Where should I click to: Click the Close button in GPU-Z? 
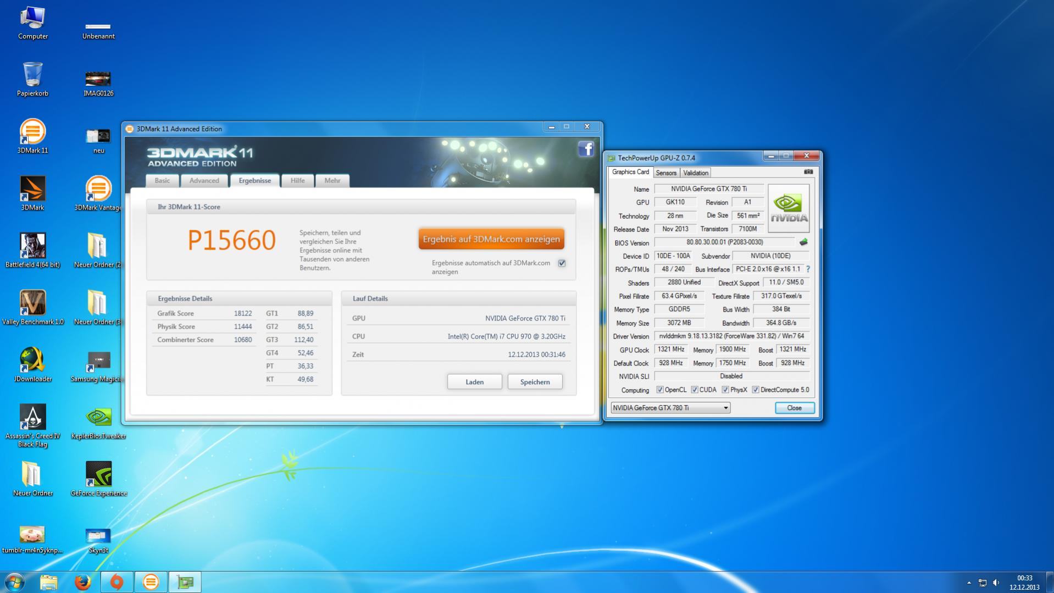(794, 408)
